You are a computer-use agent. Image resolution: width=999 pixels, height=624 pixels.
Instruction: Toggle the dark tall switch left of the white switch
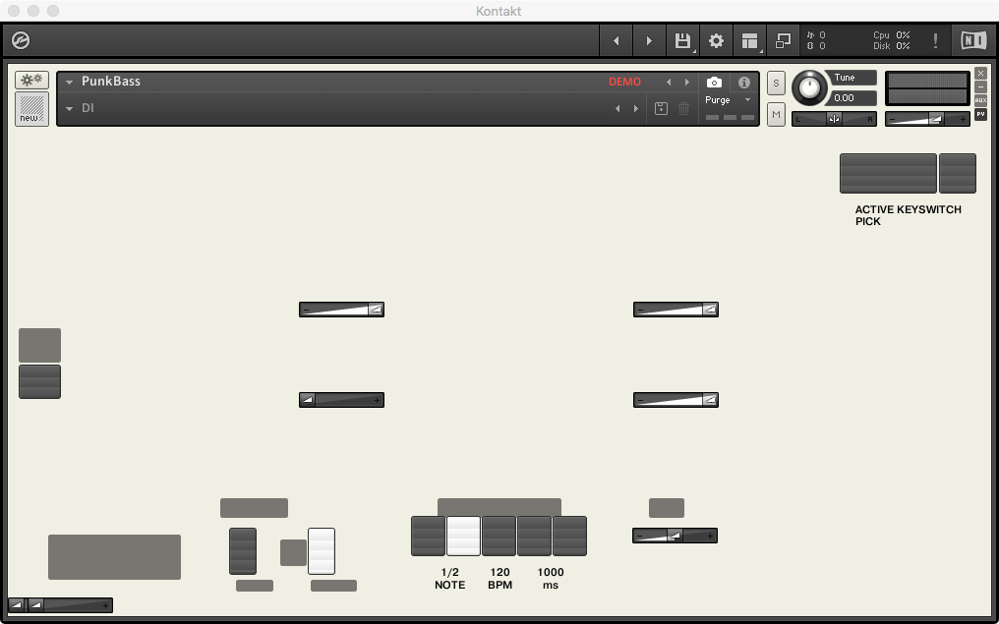(243, 551)
